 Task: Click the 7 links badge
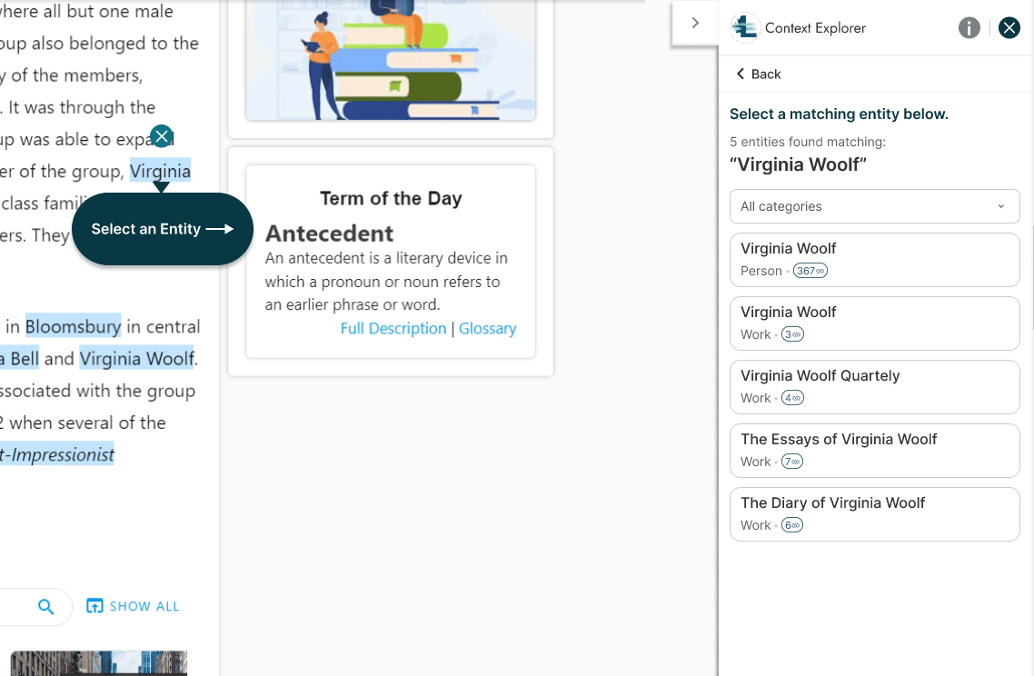792,462
